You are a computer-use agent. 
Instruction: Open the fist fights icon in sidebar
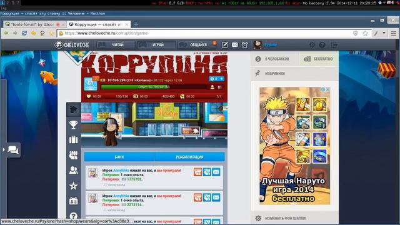[74, 155]
